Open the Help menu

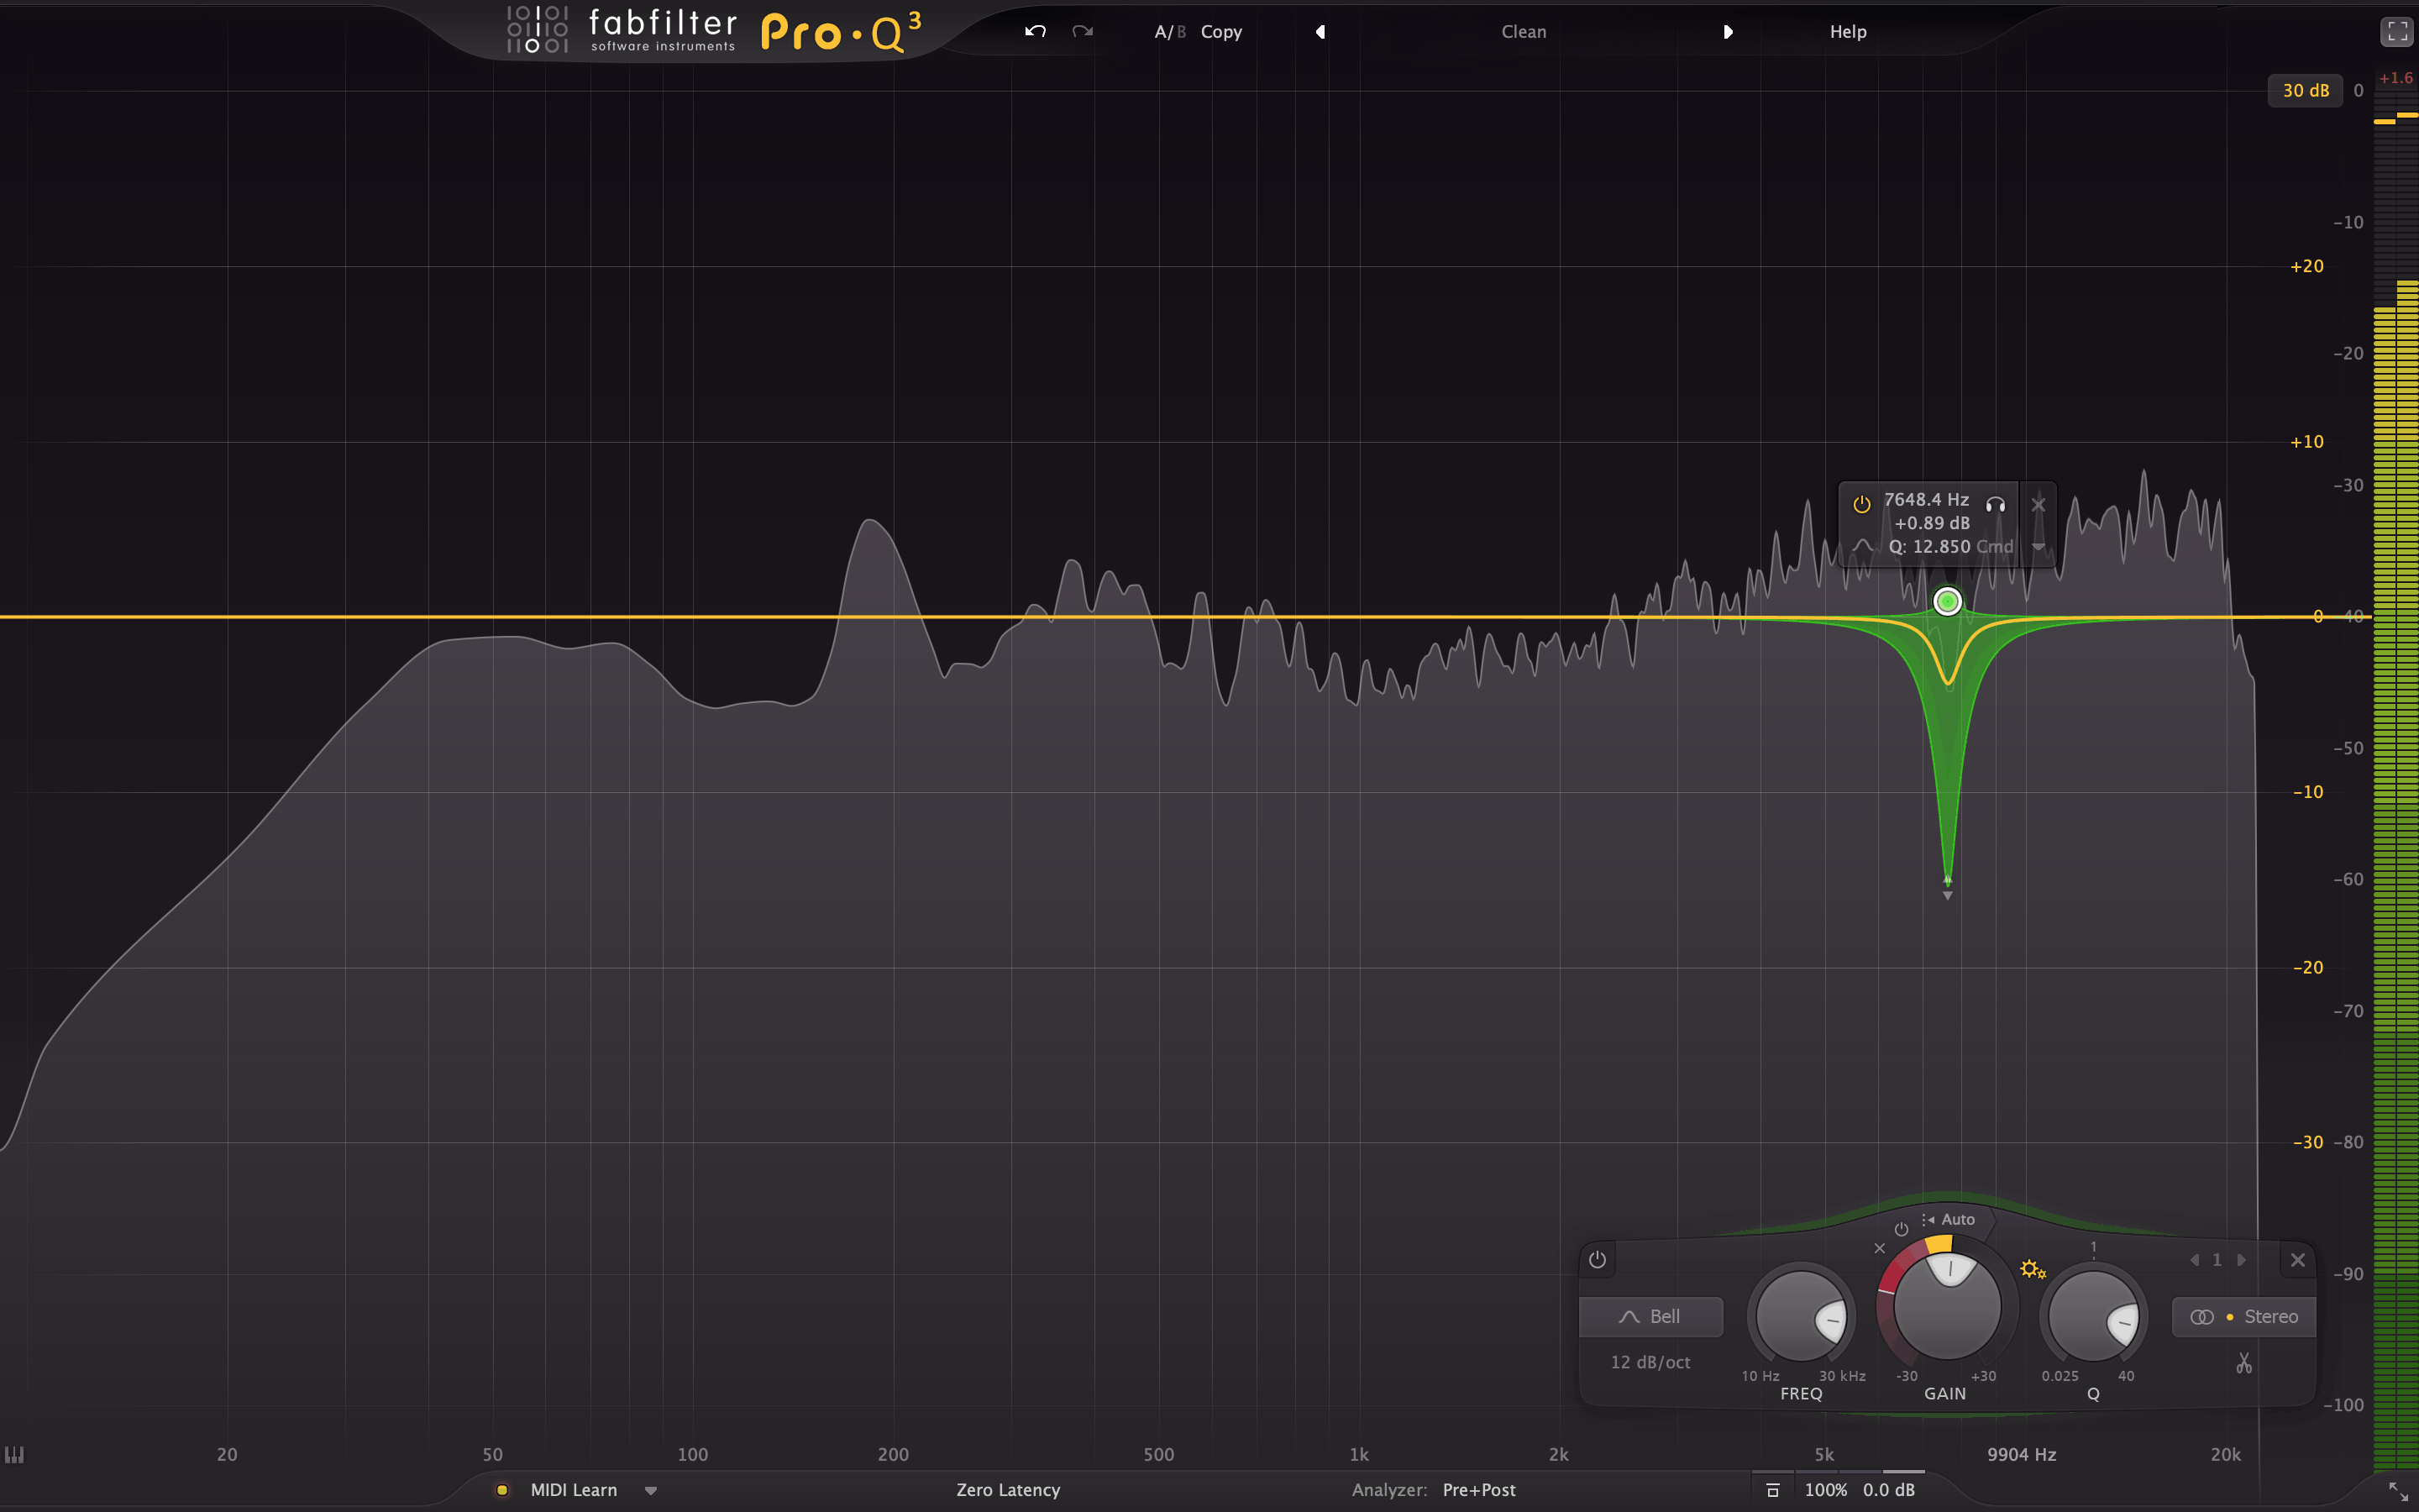coord(1847,32)
